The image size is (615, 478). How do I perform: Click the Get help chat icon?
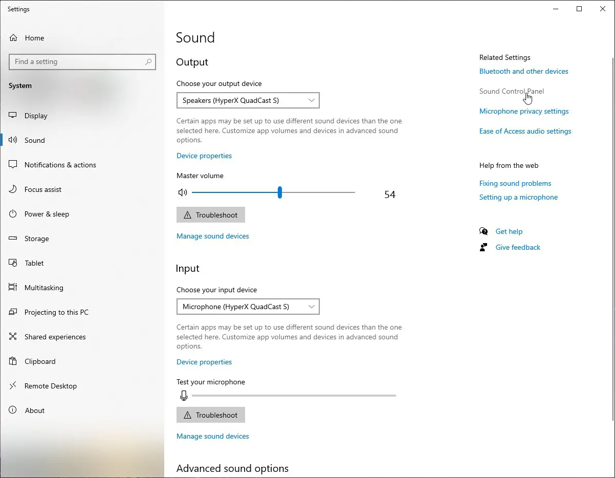[x=484, y=231]
